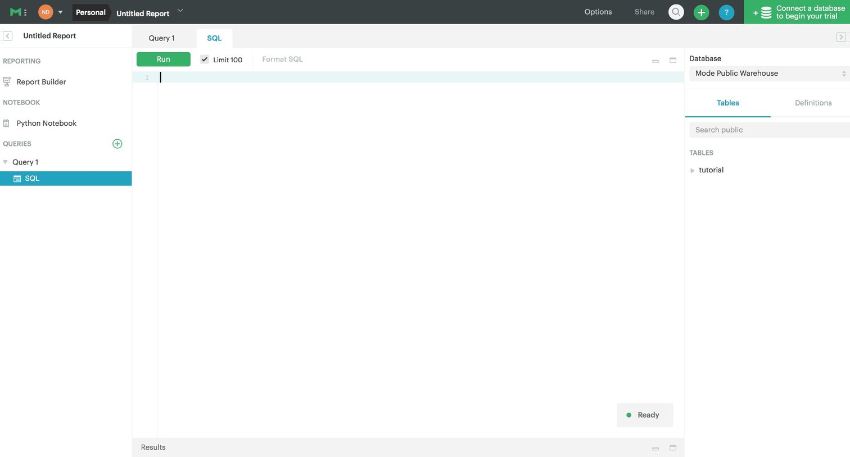This screenshot has height=457, width=850.
Task: Minimize the SQL editor pane
Action: click(655, 61)
